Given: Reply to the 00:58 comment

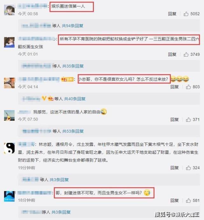Looking at the screenshot, I should point(172,14).
